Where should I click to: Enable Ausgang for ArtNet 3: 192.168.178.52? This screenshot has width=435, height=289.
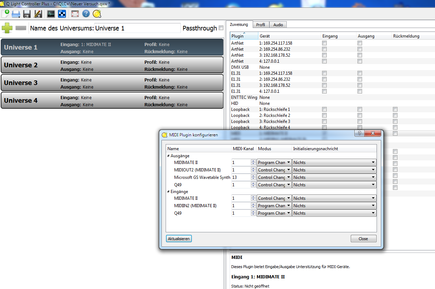[x=360, y=55]
